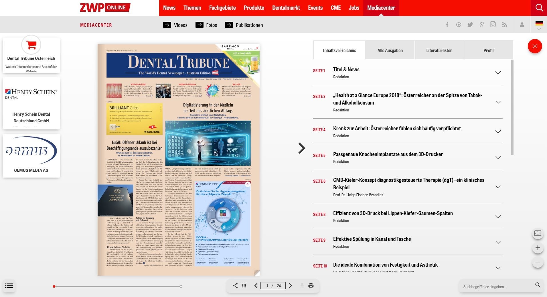Click the MEDIACENTER section heading
This screenshot has width=547, height=297.
(96, 25)
